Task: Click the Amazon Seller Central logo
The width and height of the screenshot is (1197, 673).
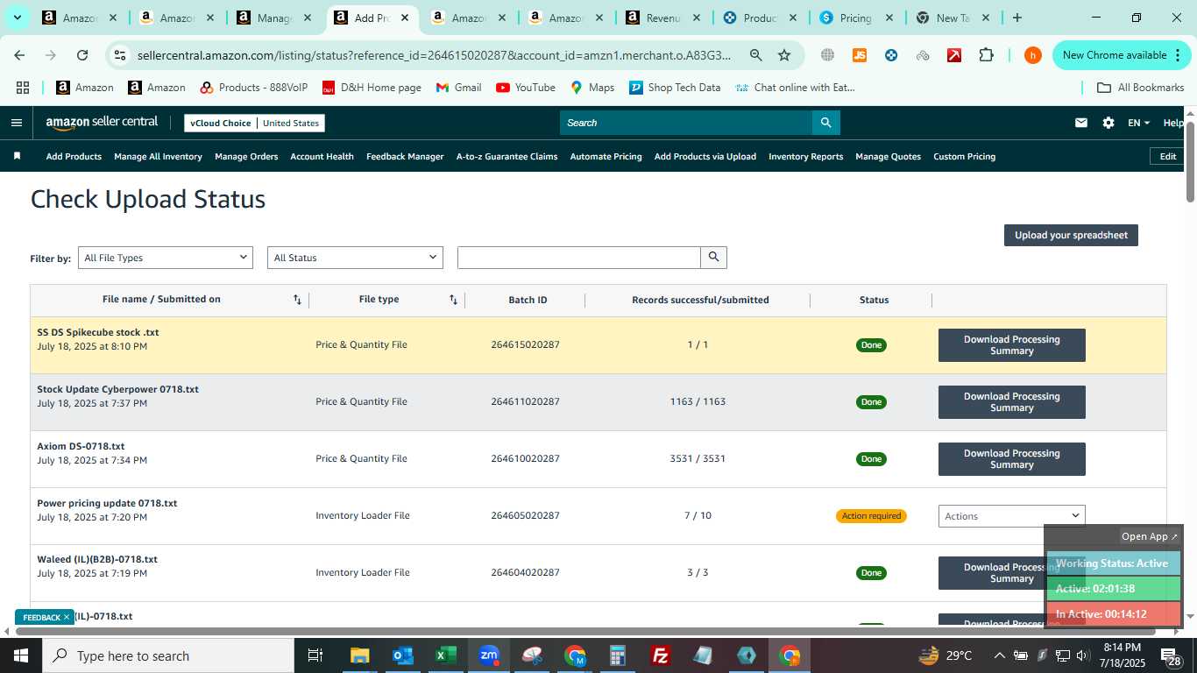Action: (102, 123)
